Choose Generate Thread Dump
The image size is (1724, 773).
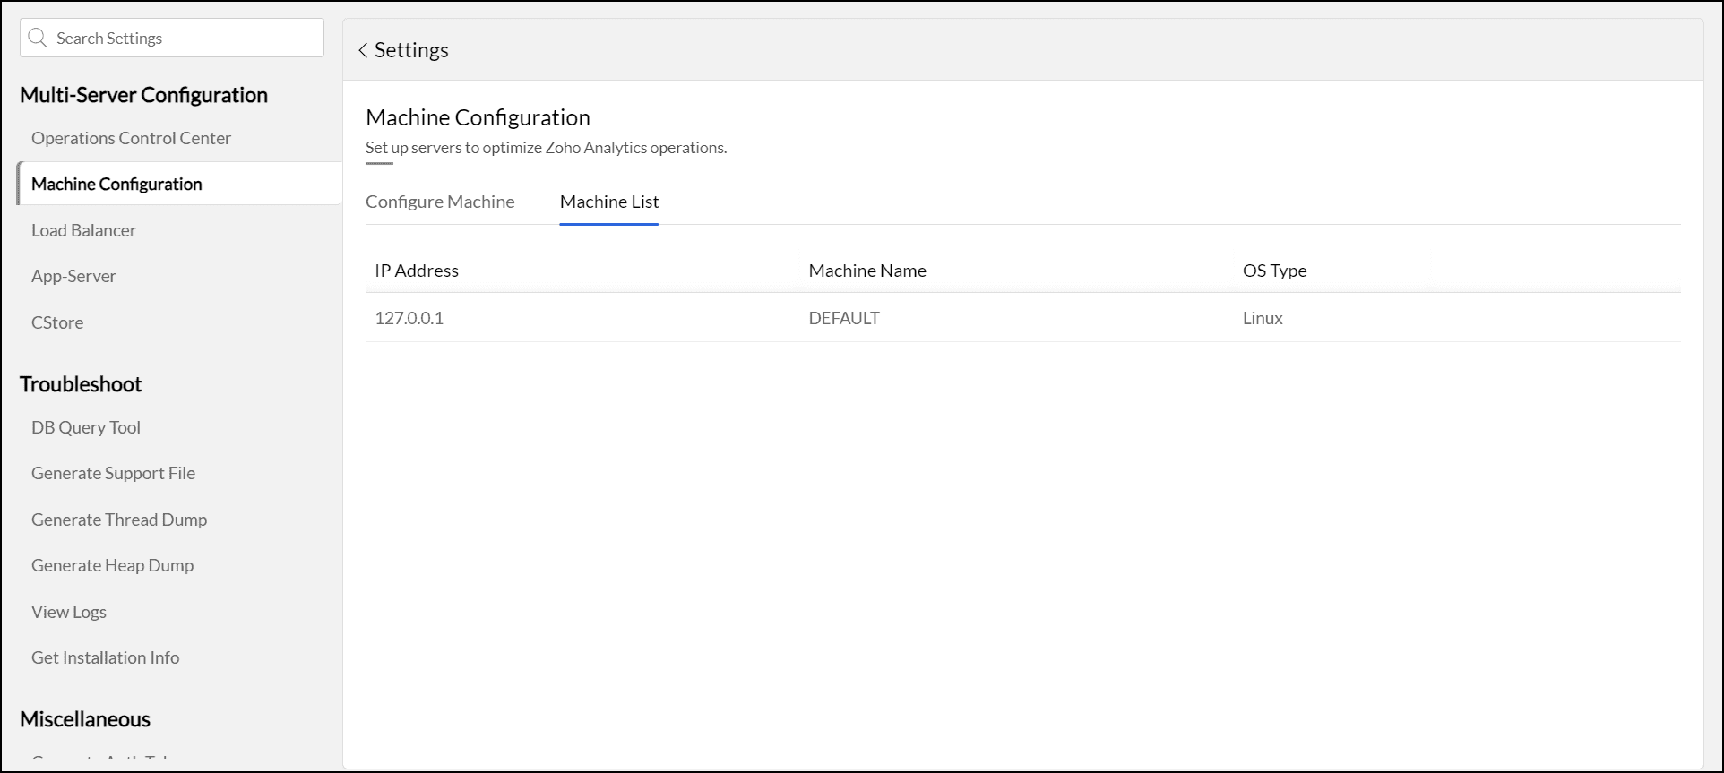pyautogui.click(x=119, y=520)
